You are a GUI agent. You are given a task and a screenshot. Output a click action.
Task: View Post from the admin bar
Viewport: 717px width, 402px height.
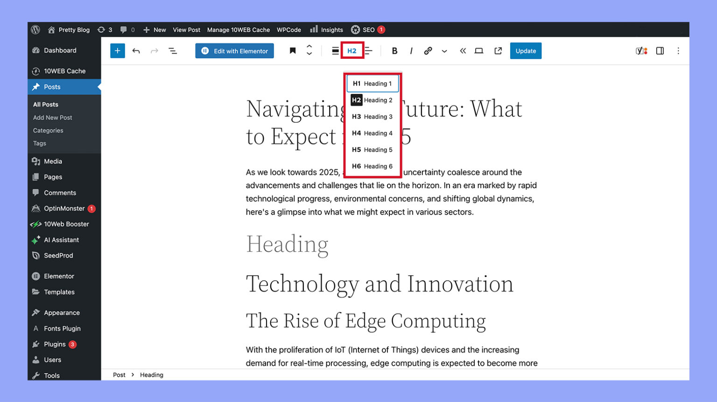coord(186,29)
